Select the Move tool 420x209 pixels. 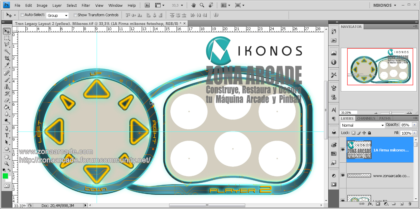[7, 31]
